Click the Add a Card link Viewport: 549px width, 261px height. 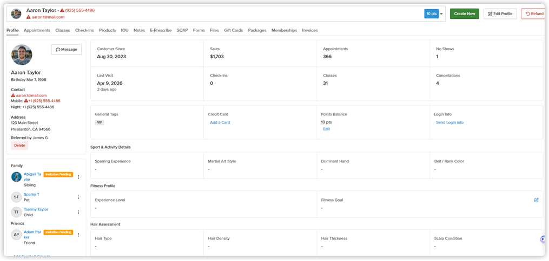220,122
